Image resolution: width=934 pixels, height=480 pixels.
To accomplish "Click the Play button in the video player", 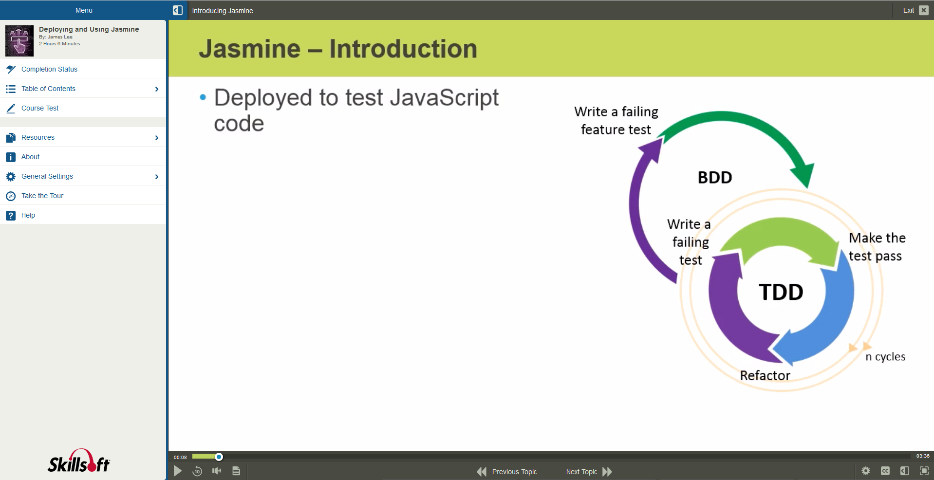I will coord(177,471).
